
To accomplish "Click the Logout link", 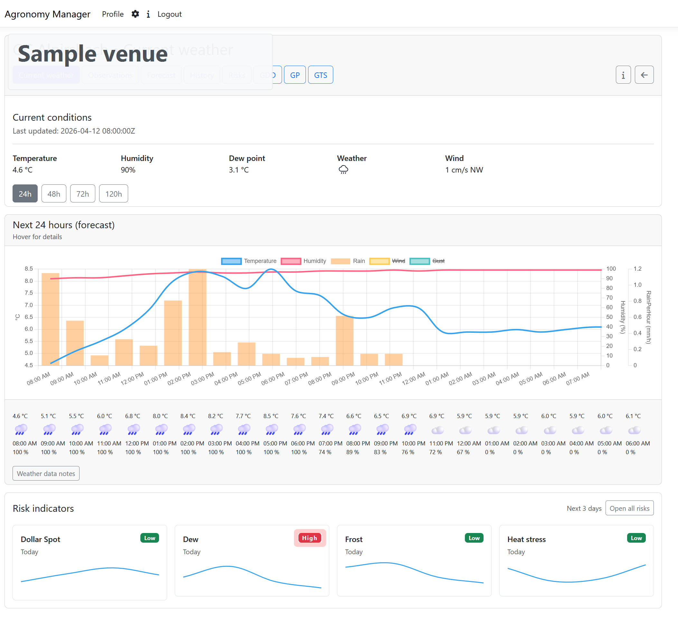I will coord(169,14).
